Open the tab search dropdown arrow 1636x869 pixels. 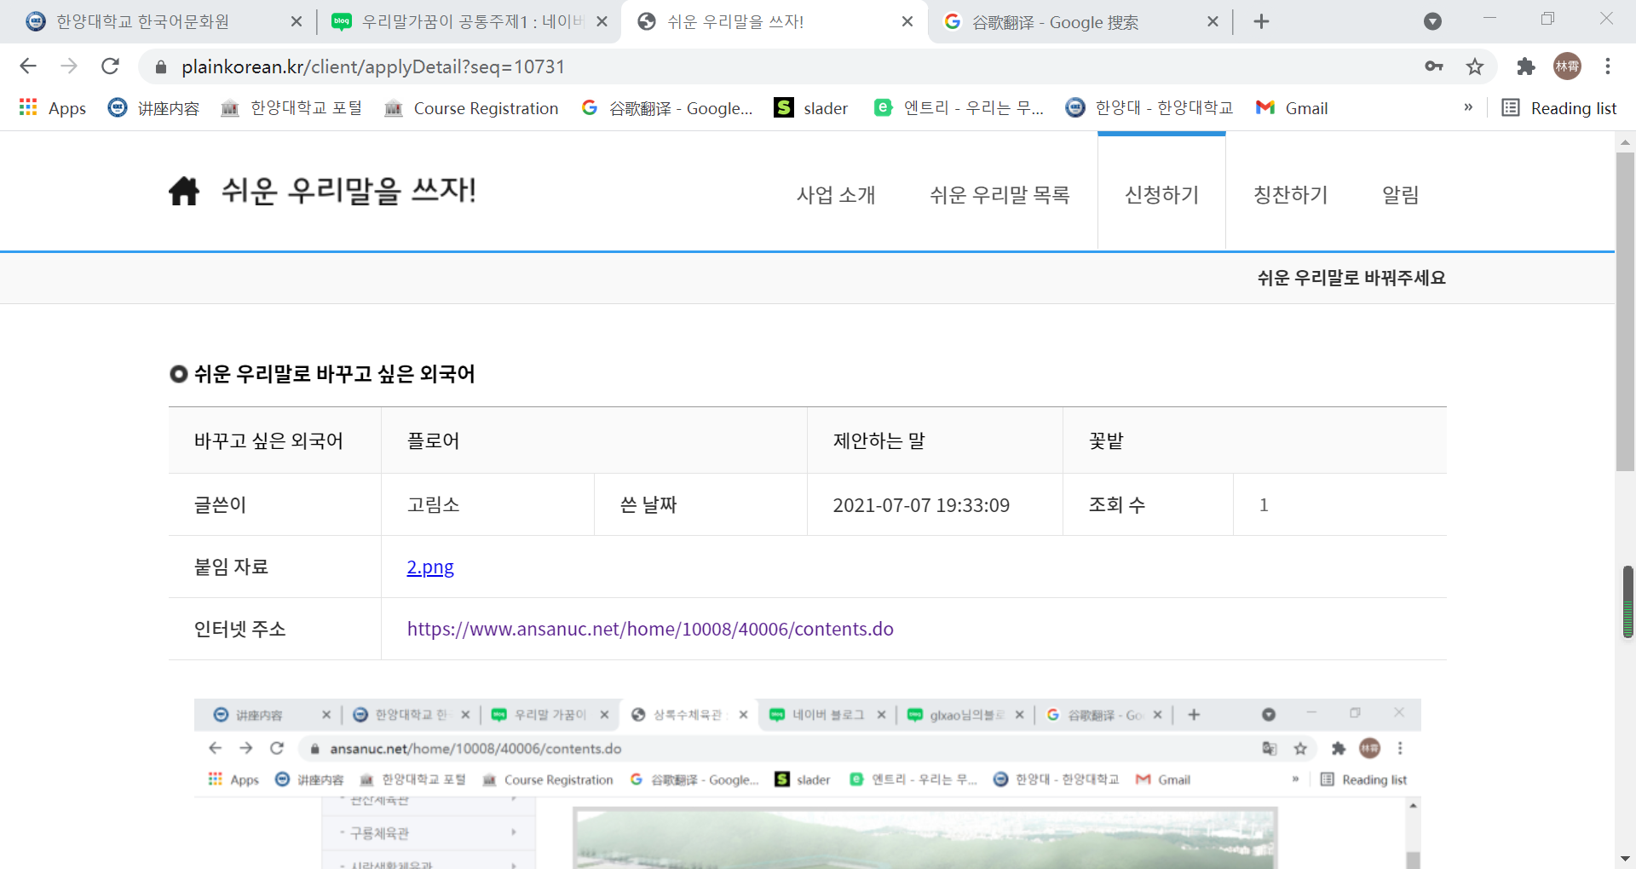tap(1432, 21)
